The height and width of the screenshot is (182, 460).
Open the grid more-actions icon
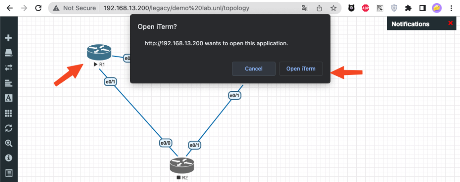click(9, 113)
